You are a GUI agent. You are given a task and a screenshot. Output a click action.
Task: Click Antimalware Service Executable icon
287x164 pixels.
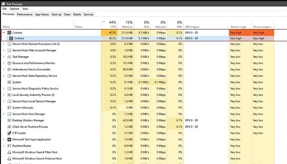click(9, 69)
